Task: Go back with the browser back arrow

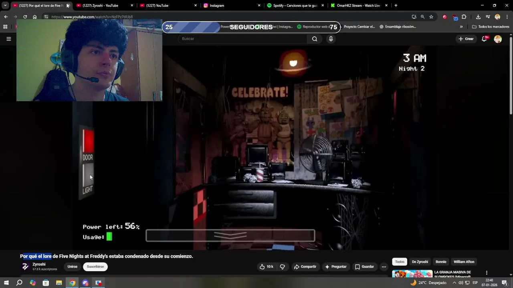Action: (x=6, y=17)
